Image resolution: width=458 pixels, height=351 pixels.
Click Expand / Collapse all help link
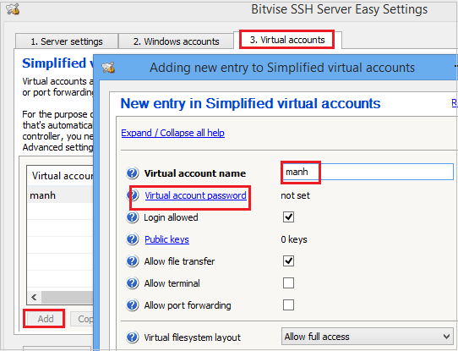point(173,133)
